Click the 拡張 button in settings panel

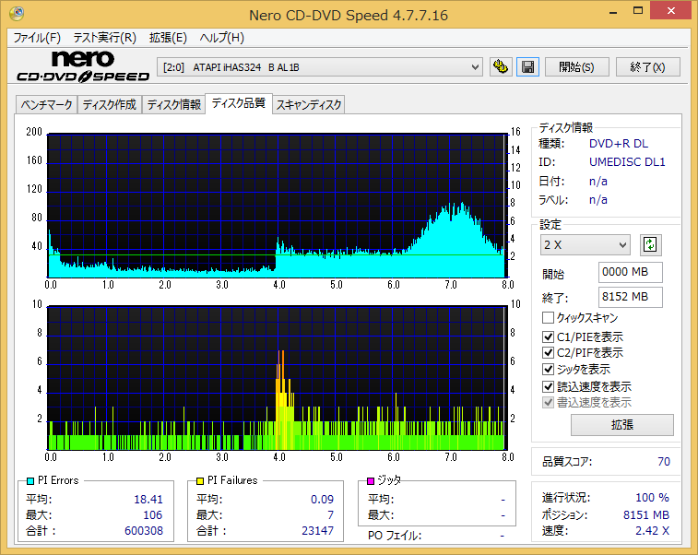pyautogui.click(x=621, y=425)
